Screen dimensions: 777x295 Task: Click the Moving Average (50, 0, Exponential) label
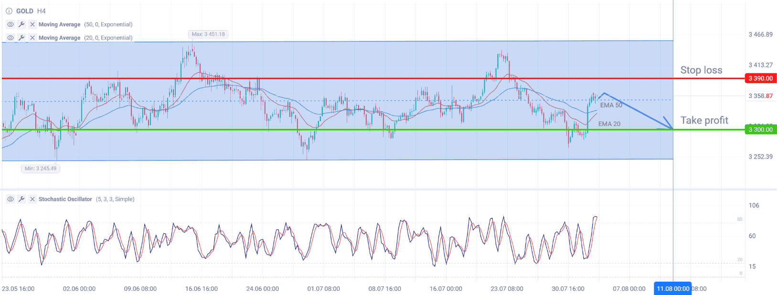click(85, 24)
